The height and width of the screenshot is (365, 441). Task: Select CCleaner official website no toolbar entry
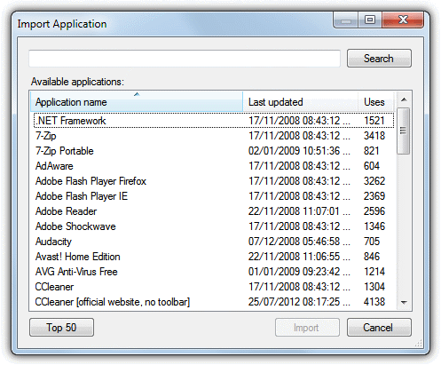pos(214,302)
